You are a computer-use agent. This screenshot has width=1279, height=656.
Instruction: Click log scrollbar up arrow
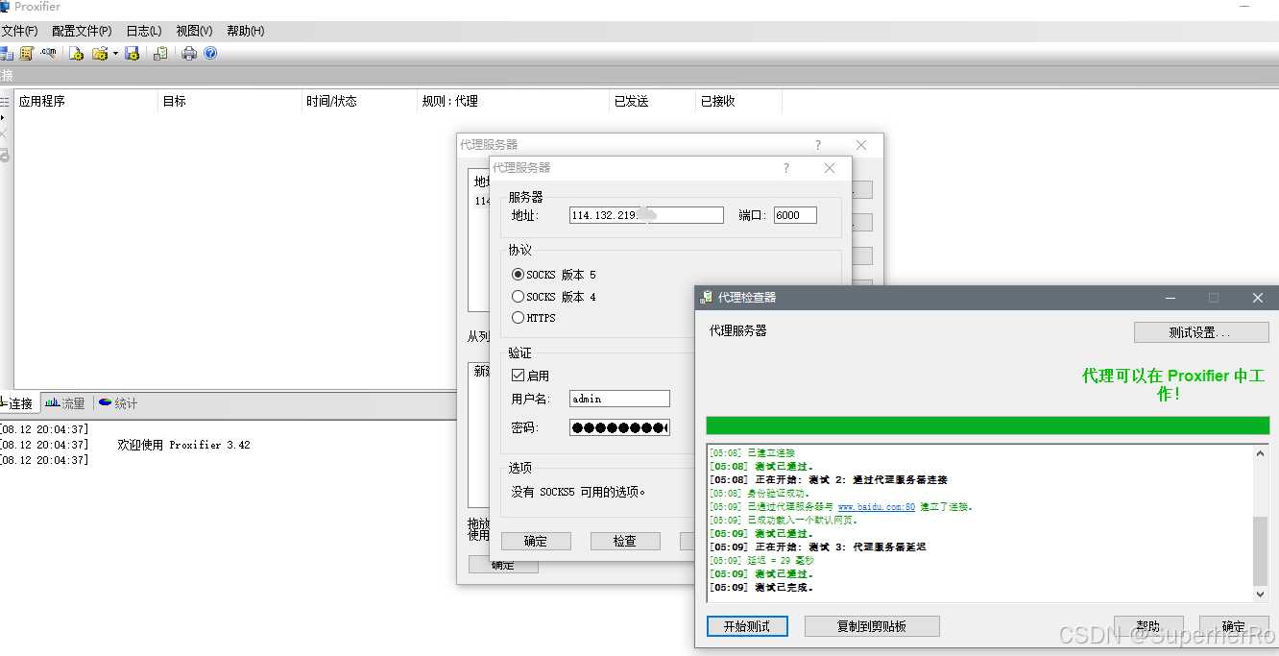point(1261,453)
